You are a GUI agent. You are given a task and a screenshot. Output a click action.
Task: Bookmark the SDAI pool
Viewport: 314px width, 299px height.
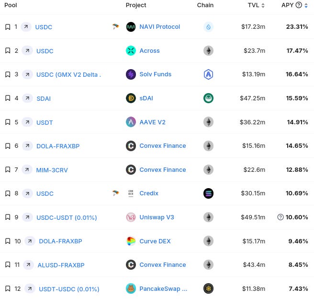8,98
